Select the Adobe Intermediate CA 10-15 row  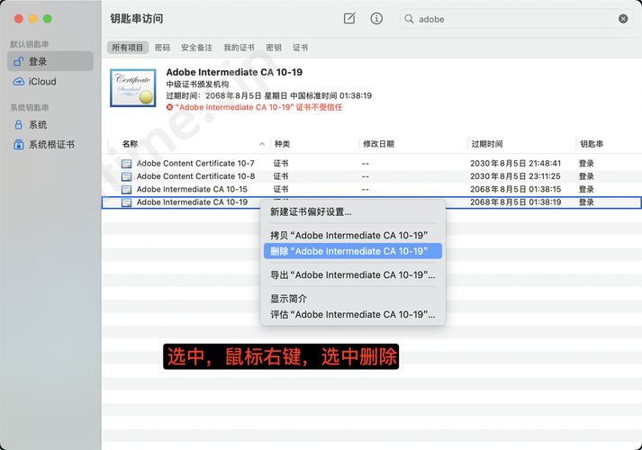pos(371,189)
